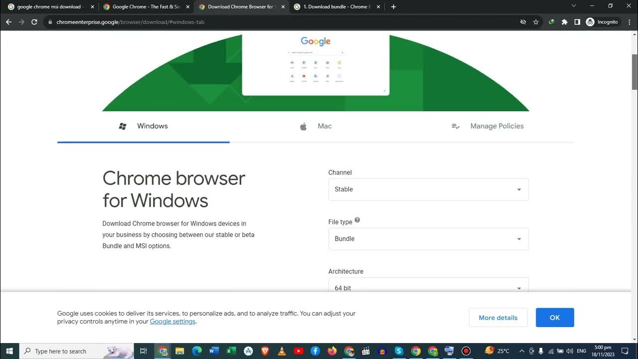Image resolution: width=638 pixels, height=359 pixels.
Task: Open YouTube from the taskbar
Action: click(298, 351)
